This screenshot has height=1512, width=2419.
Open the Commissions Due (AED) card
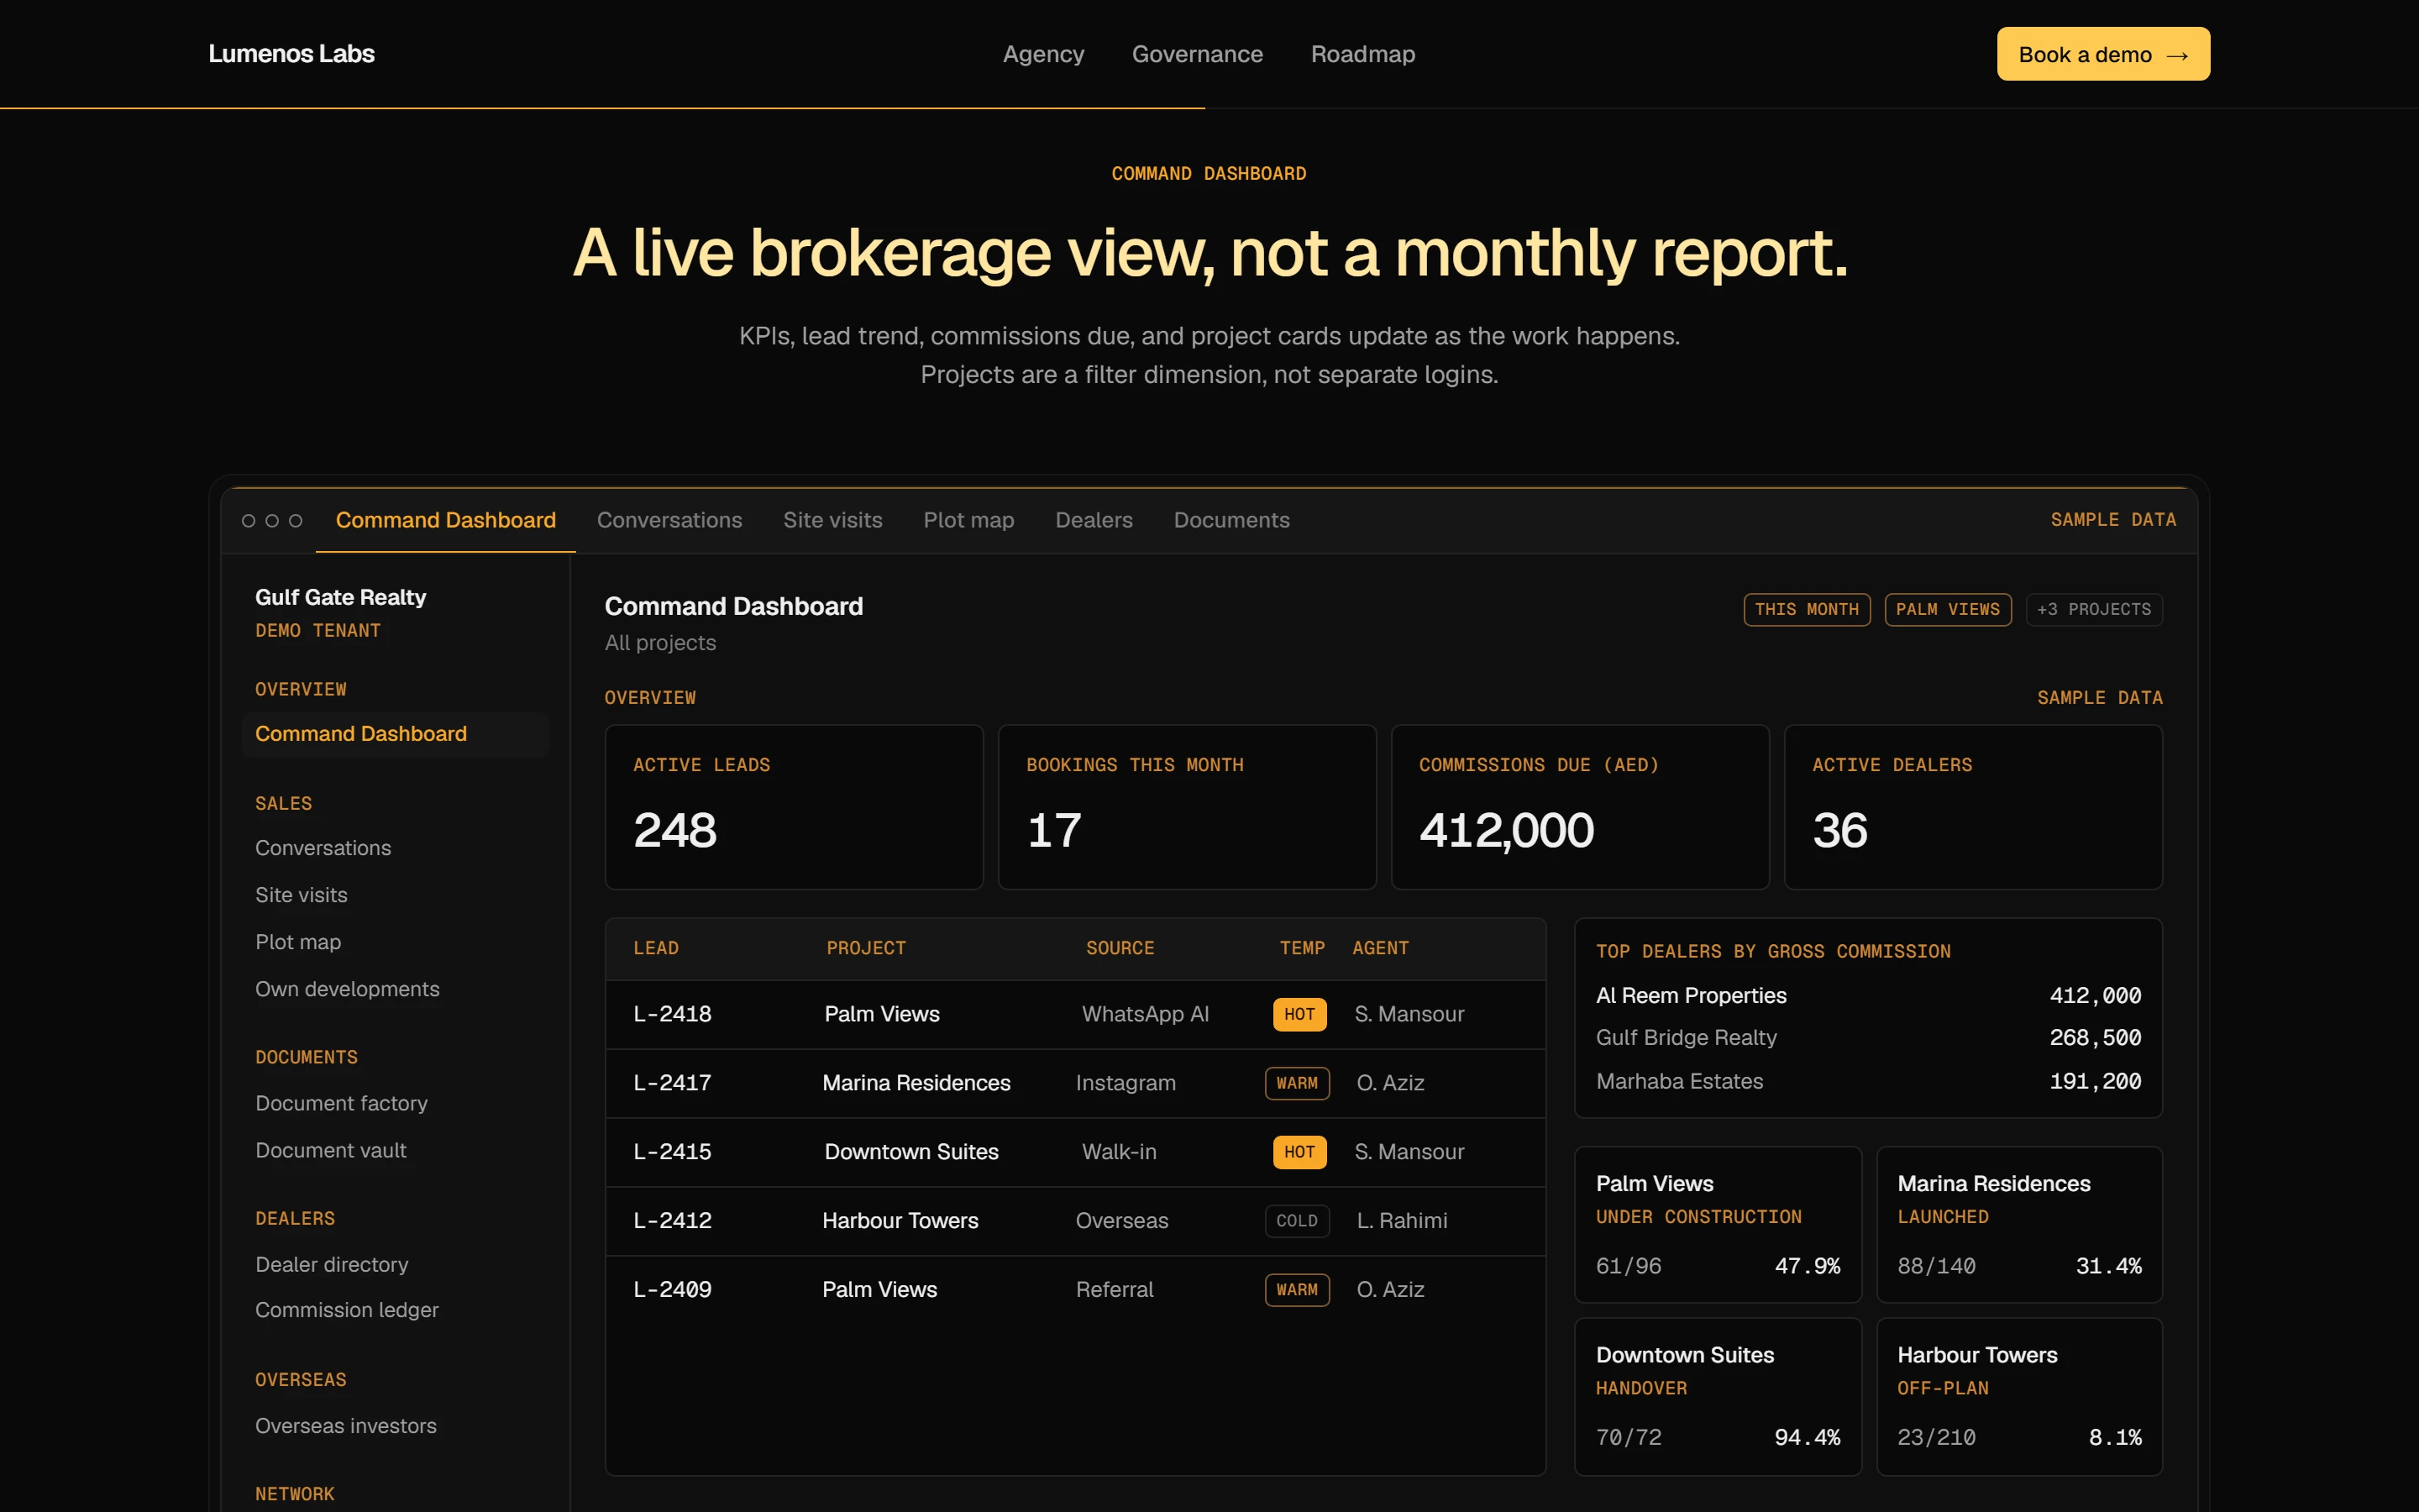pyautogui.click(x=1579, y=807)
